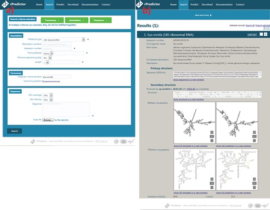Open the Minimal sequence quality dropdown
270x210 pixels.
[x=50, y=58]
